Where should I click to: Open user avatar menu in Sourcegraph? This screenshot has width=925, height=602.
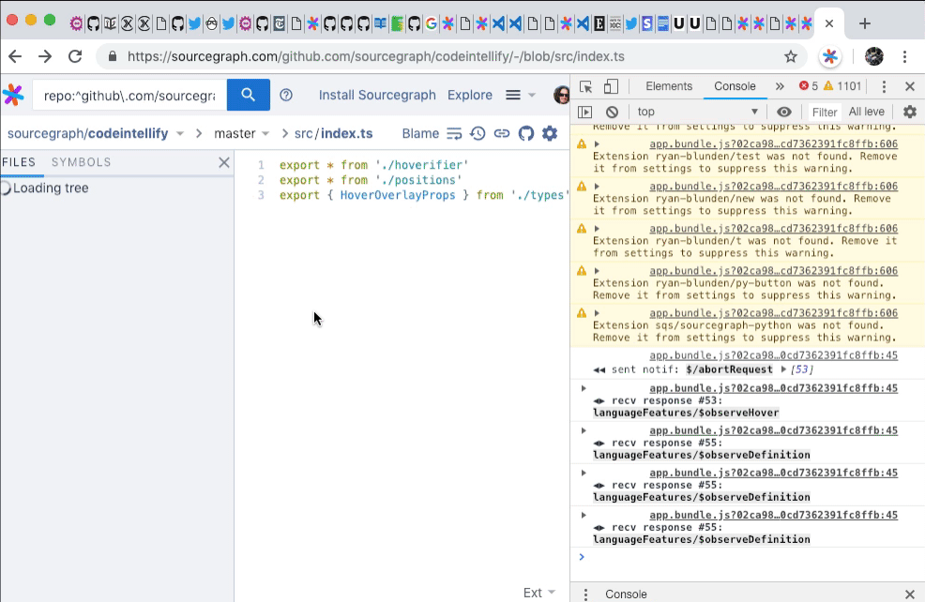[562, 95]
